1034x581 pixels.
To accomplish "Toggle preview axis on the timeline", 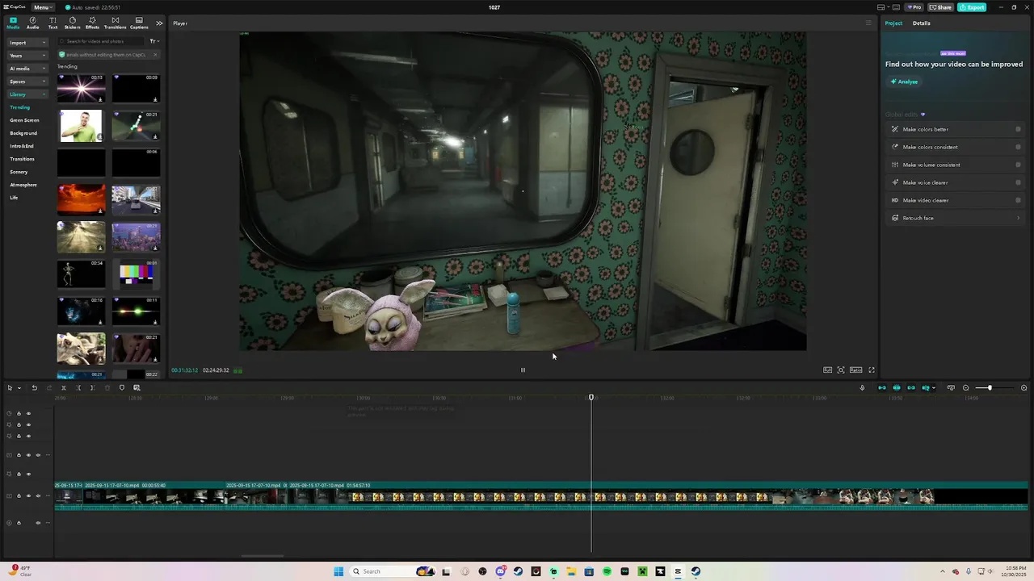I will pyautogui.click(x=926, y=388).
